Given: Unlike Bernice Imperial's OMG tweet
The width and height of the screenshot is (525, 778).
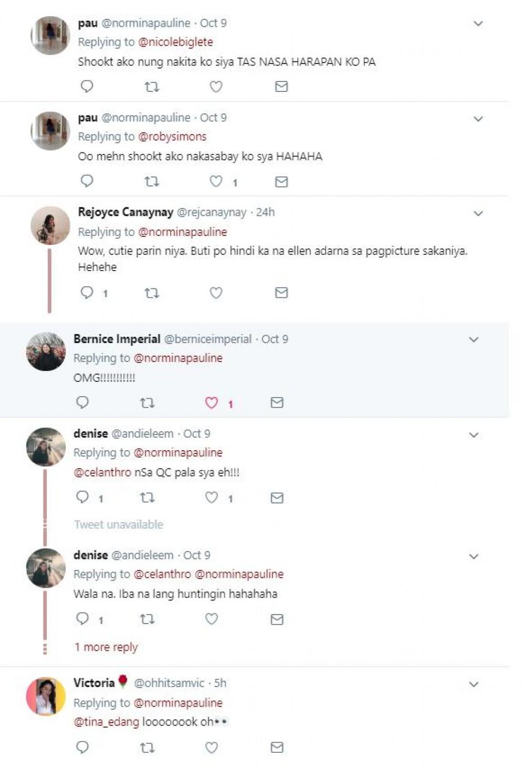Looking at the screenshot, I should pos(212,403).
